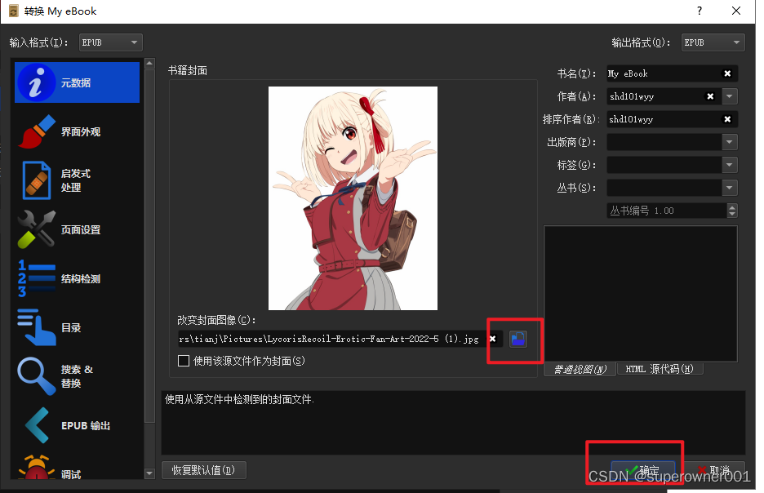764x493 pixels.
Task: Switch to the 普通视图 normal view tab
Action: pyautogui.click(x=580, y=369)
